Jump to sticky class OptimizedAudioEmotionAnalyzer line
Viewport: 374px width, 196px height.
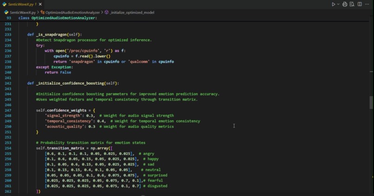pos(58,18)
